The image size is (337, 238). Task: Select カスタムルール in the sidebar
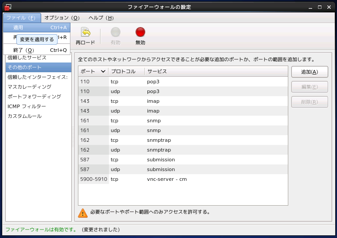point(39,116)
